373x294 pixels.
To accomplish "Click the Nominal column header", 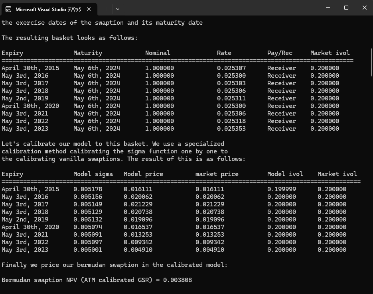I will coord(158,53).
